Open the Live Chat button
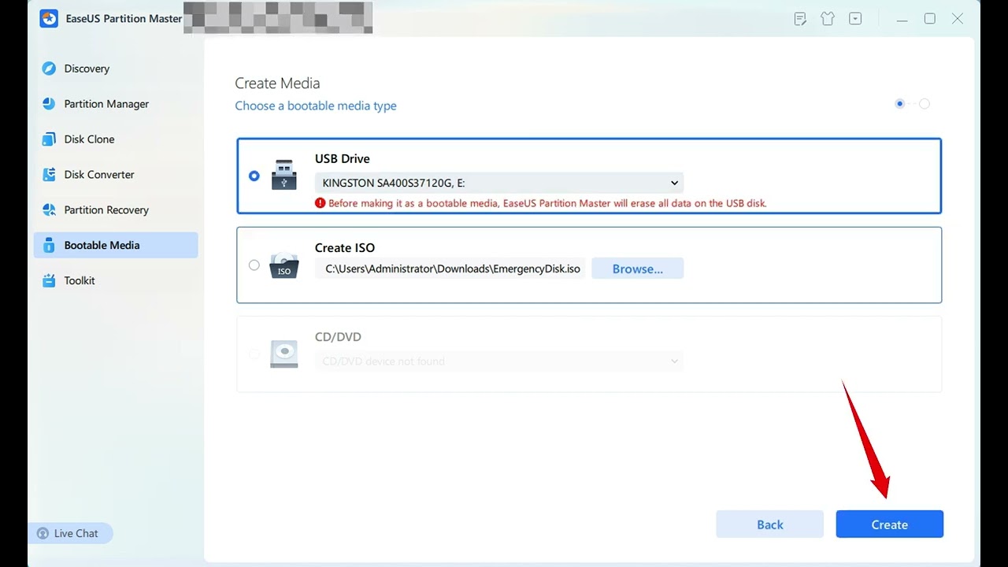Image resolution: width=1008 pixels, height=567 pixels. pos(70,533)
